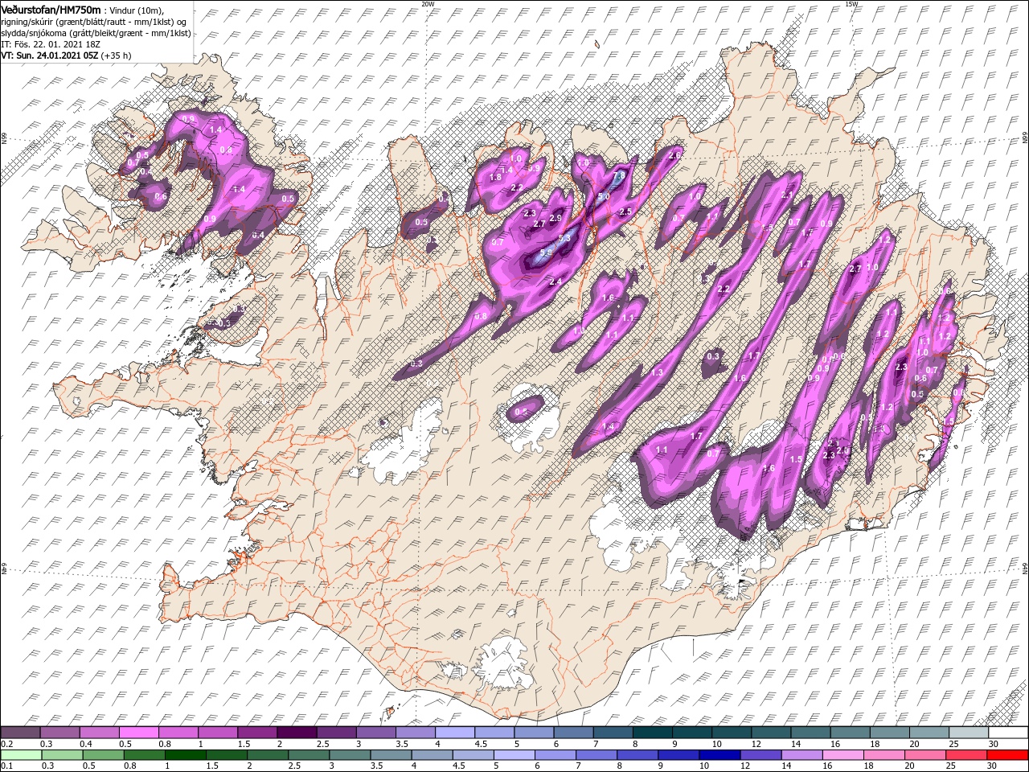The image size is (1029, 772).
Task: Click the Veðurstofan/HM750m title text
Action: coord(51,9)
